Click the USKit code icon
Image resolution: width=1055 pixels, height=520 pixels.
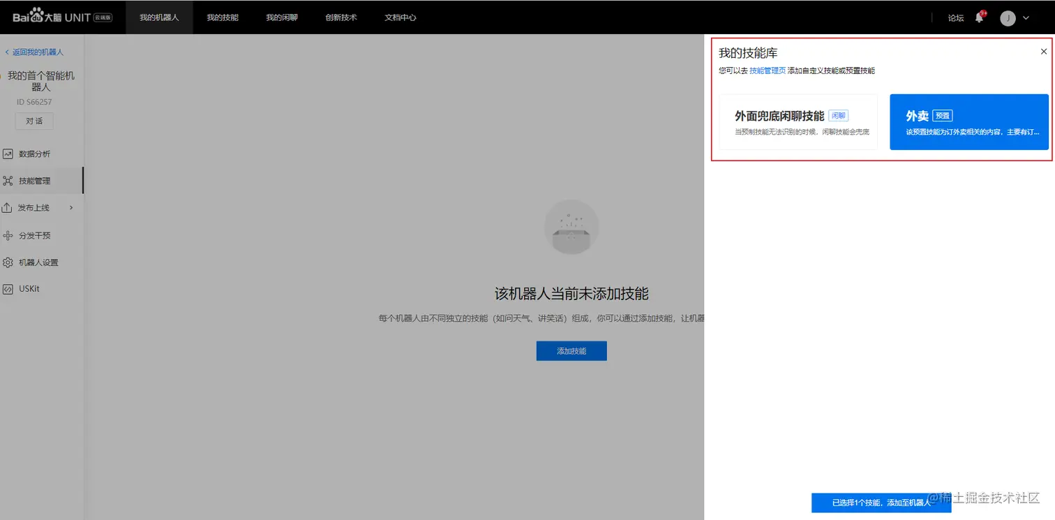[x=8, y=288]
